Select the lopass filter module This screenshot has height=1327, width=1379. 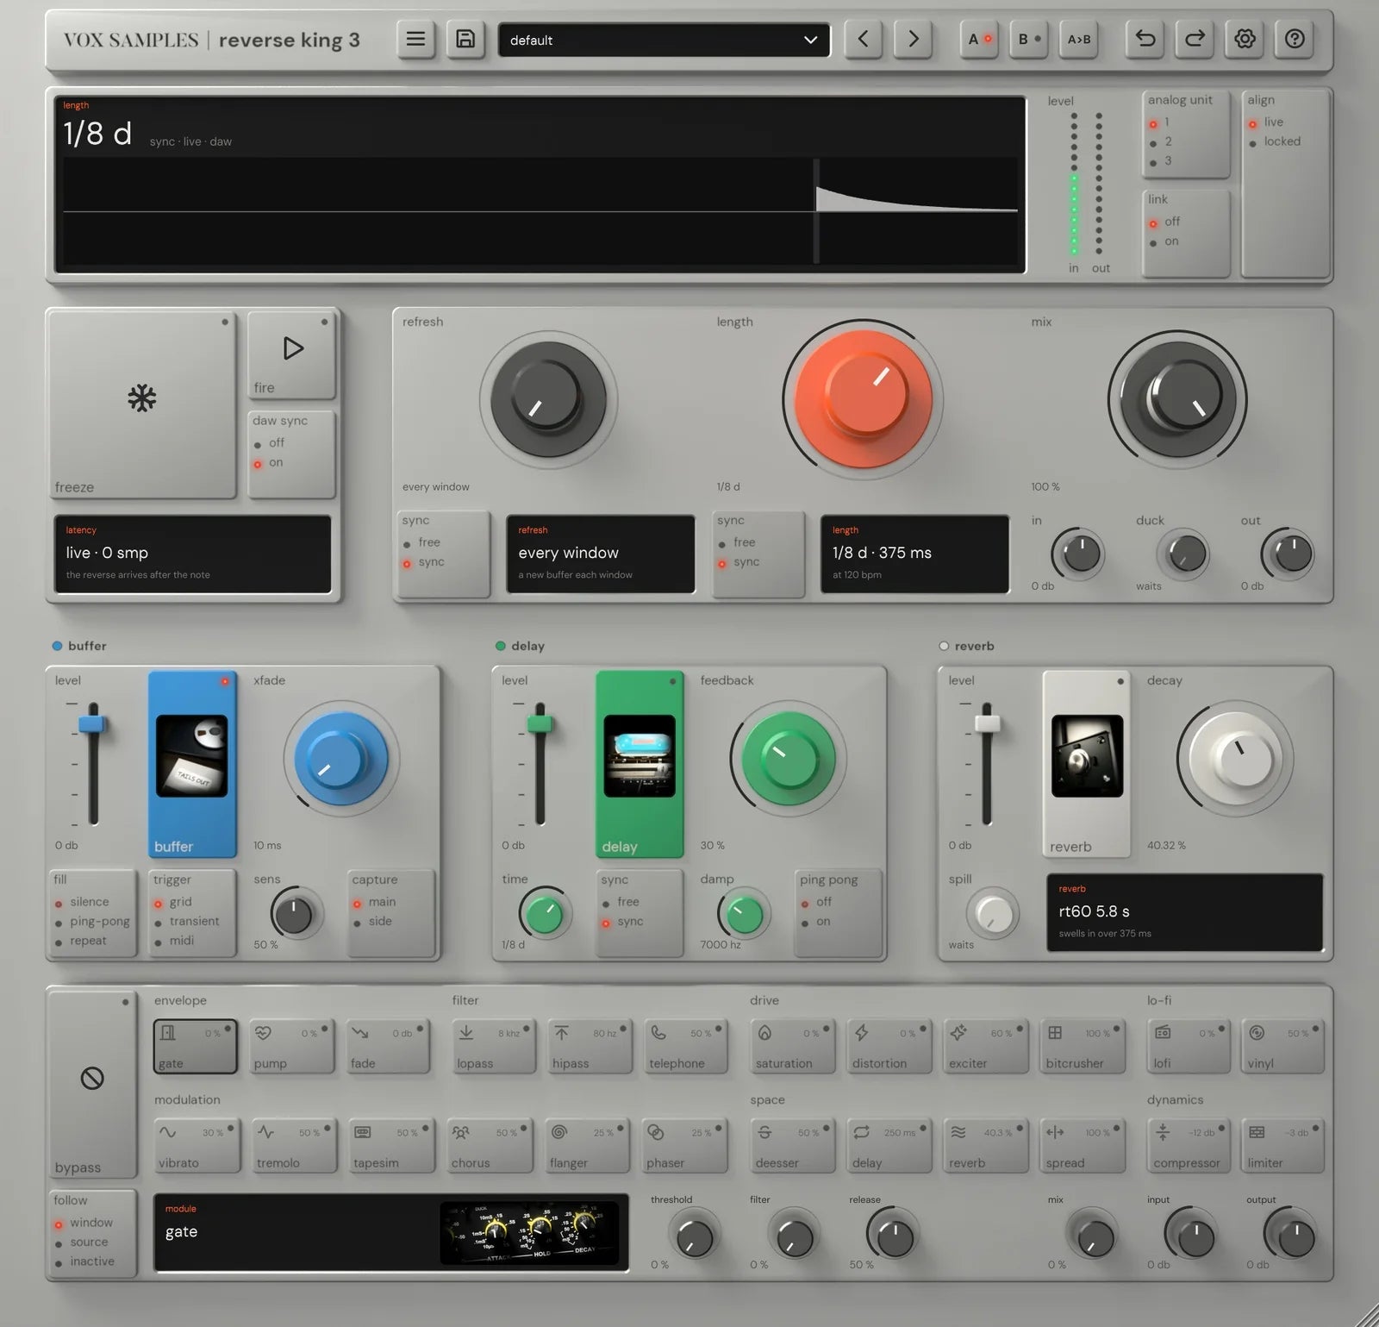(x=494, y=1047)
